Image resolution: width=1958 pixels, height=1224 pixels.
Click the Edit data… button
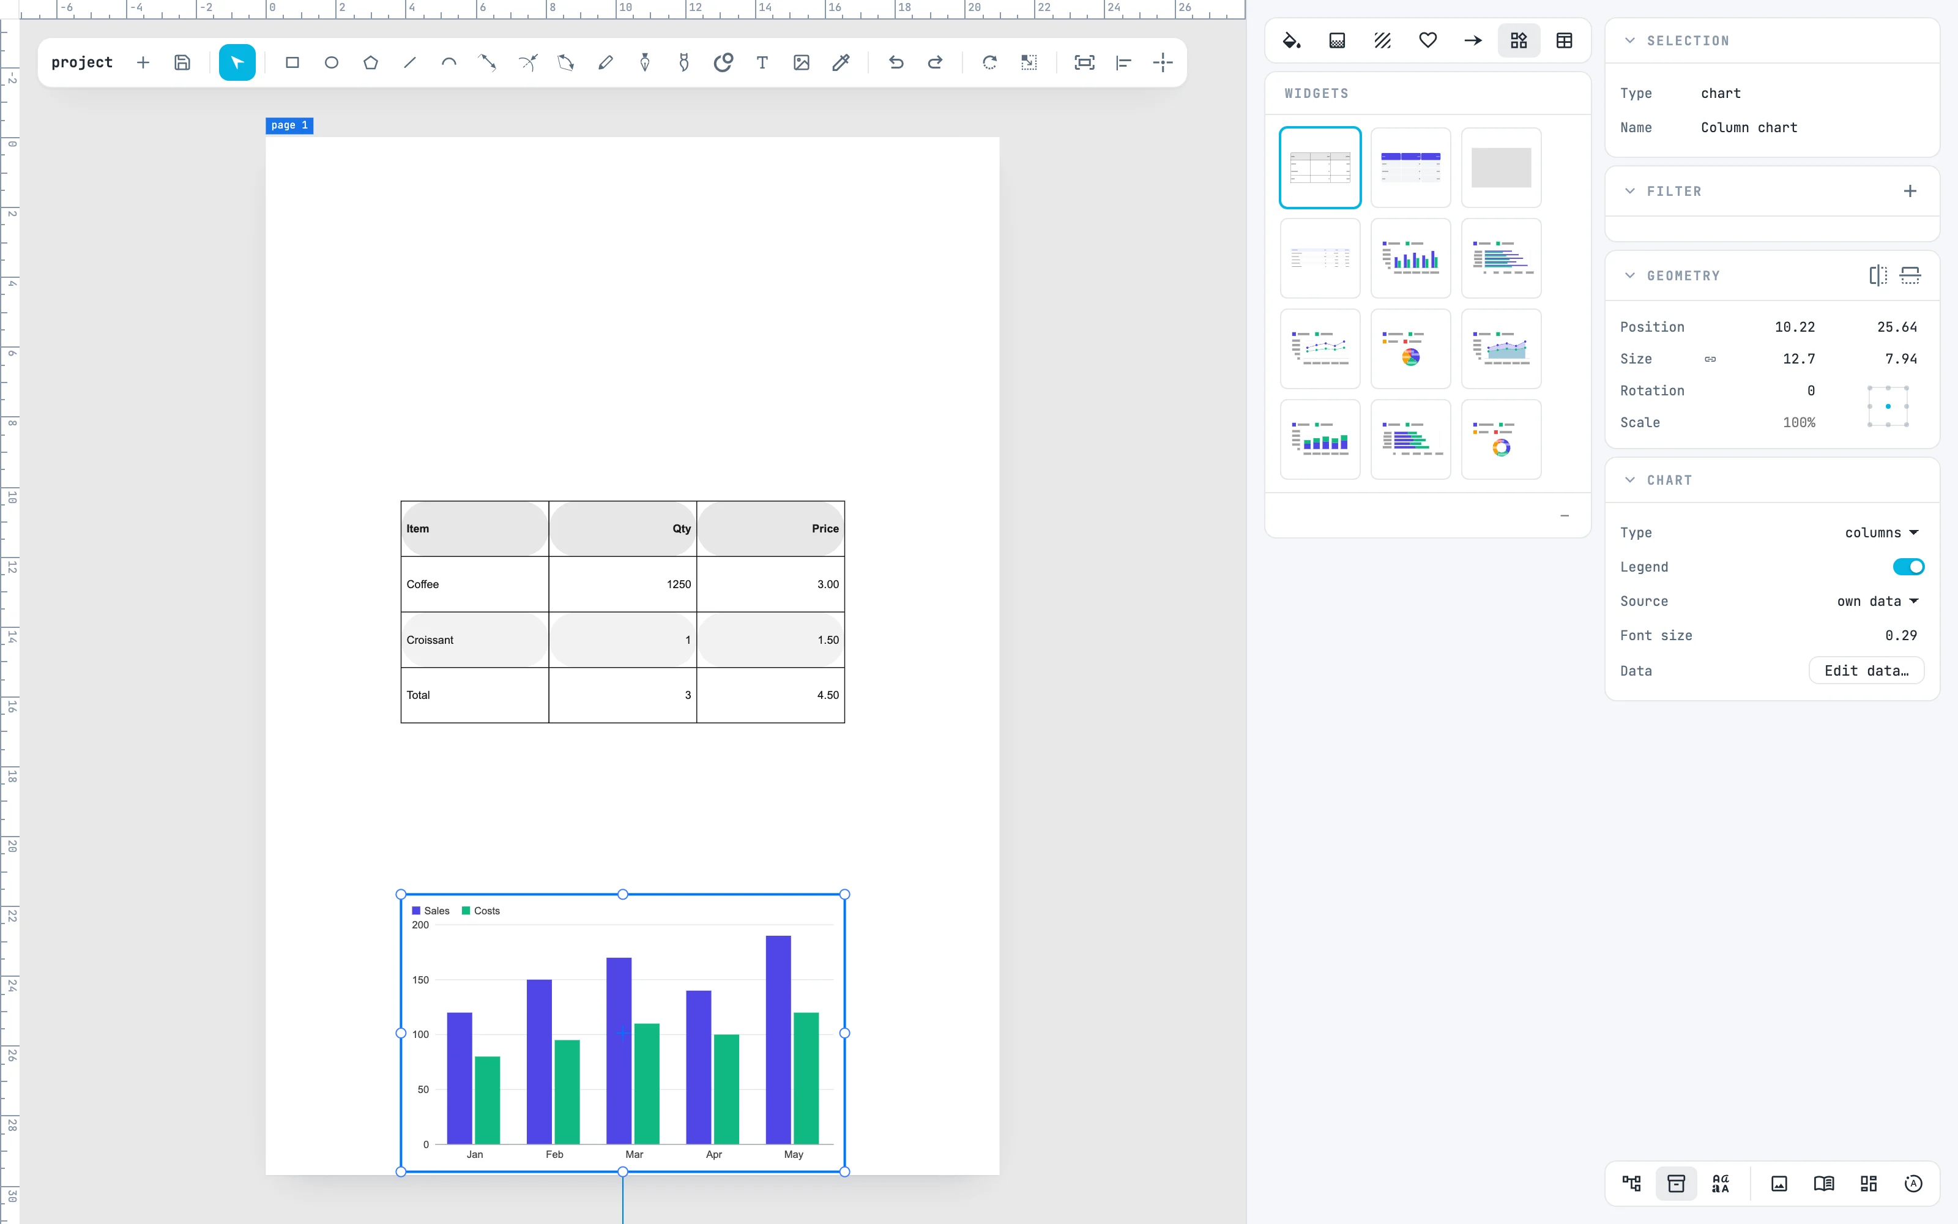point(1866,670)
